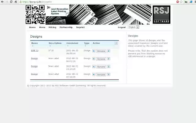Go back with the browser back arrow
This screenshot has width=196, height=123.
click(2, 2)
